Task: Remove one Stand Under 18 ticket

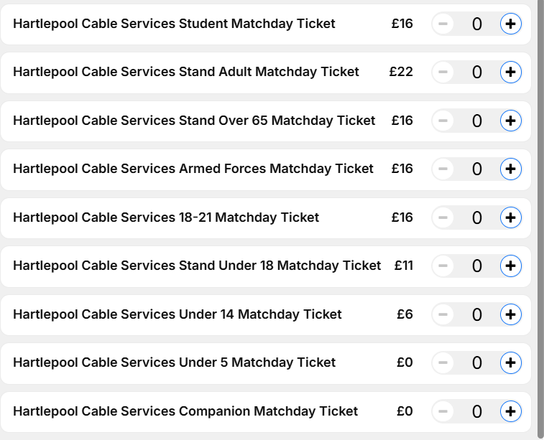Action: point(443,266)
